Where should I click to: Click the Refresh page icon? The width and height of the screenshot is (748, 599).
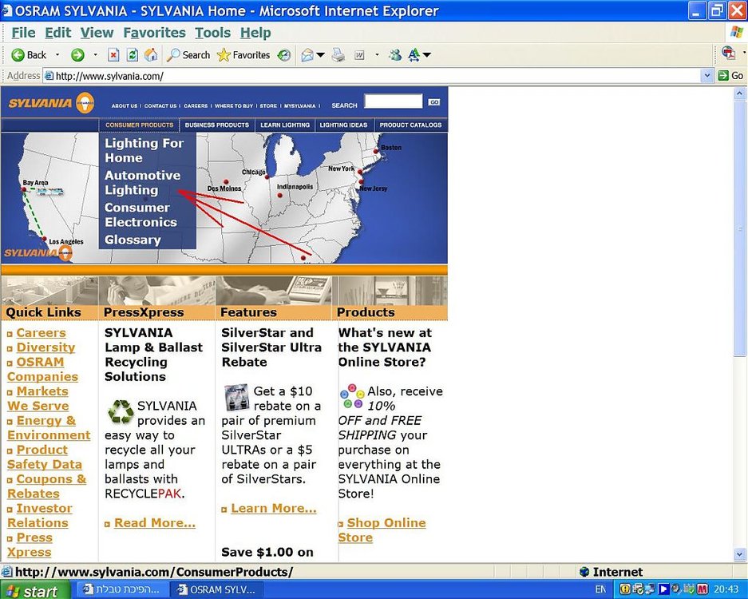pyautogui.click(x=133, y=55)
